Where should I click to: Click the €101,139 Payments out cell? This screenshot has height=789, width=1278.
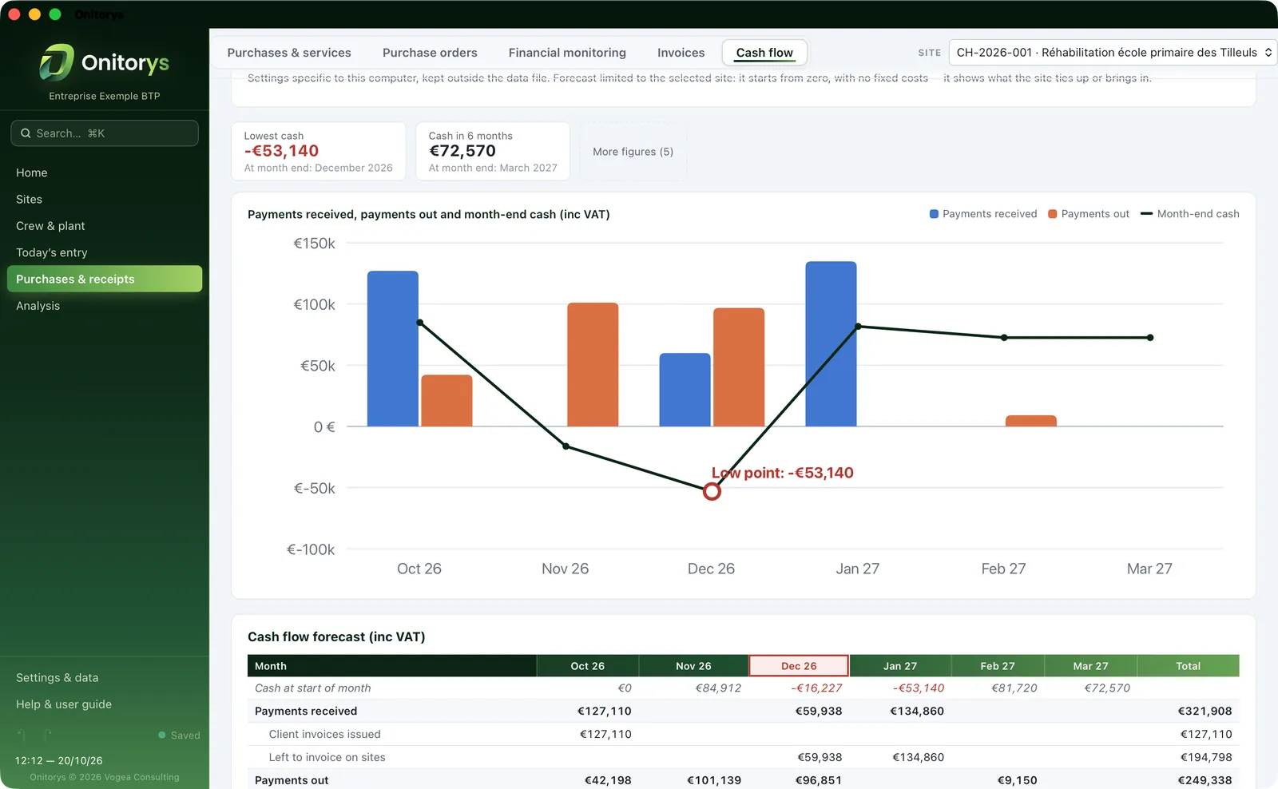click(x=714, y=780)
